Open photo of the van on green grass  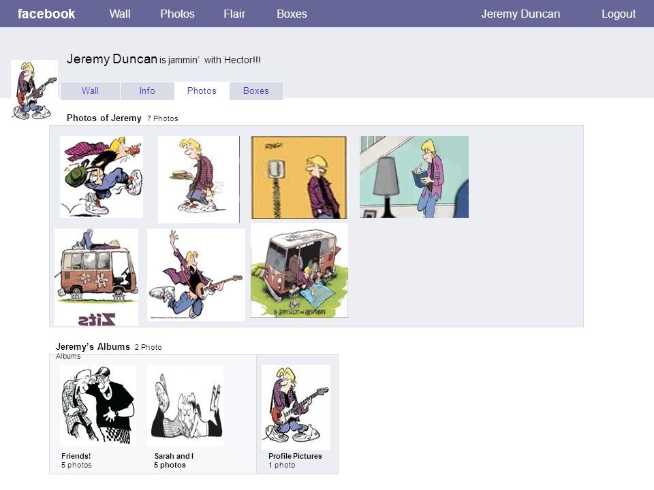[300, 270]
